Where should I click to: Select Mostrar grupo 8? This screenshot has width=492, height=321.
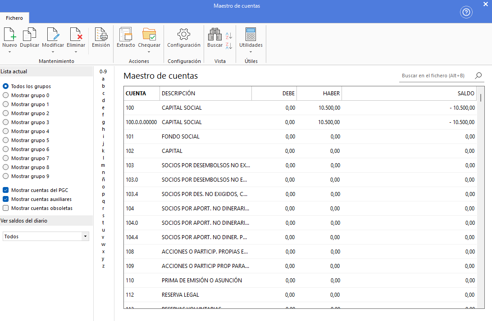(6, 167)
